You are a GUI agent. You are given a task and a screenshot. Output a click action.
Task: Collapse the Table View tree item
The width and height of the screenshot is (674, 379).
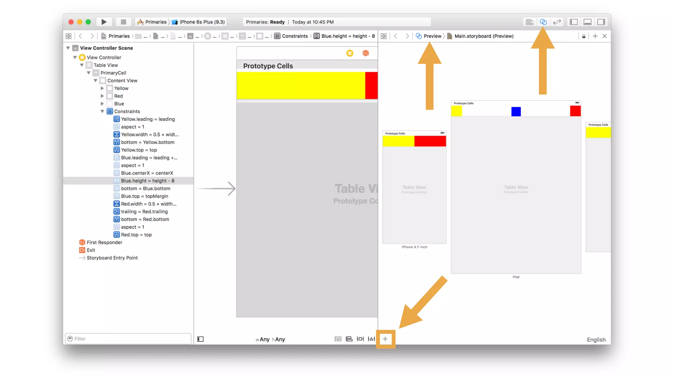pyautogui.click(x=82, y=65)
